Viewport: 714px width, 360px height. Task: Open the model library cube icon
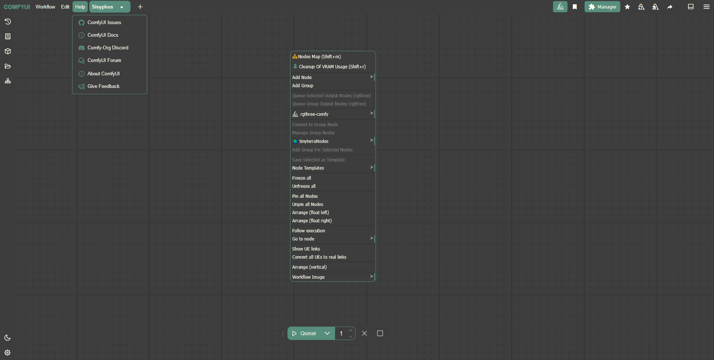(x=8, y=51)
